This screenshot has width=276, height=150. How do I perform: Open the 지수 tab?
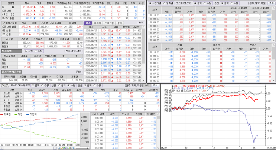click(x=88, y=23)
